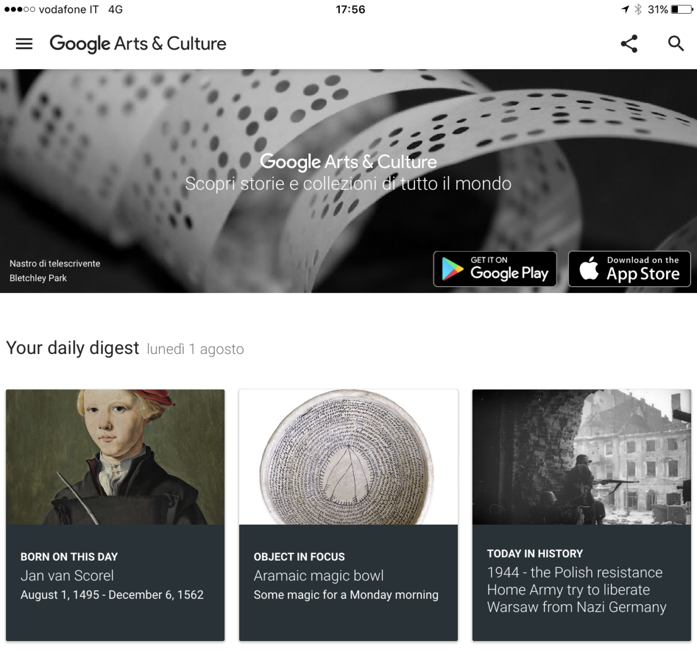Click the 'Scopri storie e collezioni' banner tagline

click(348, 183)
